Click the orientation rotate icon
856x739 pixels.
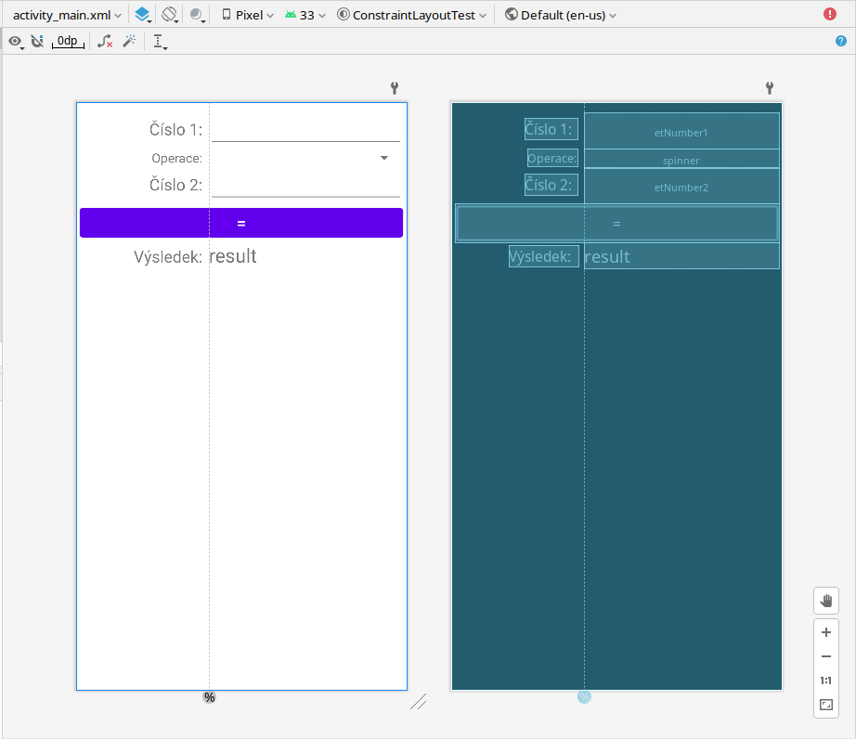(169, 15)
